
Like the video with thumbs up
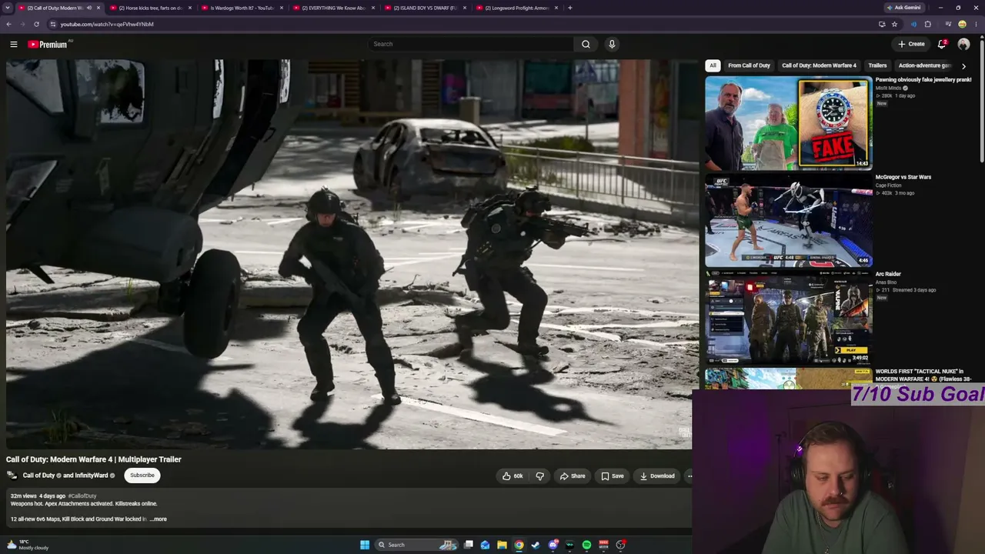pos(513,476)
